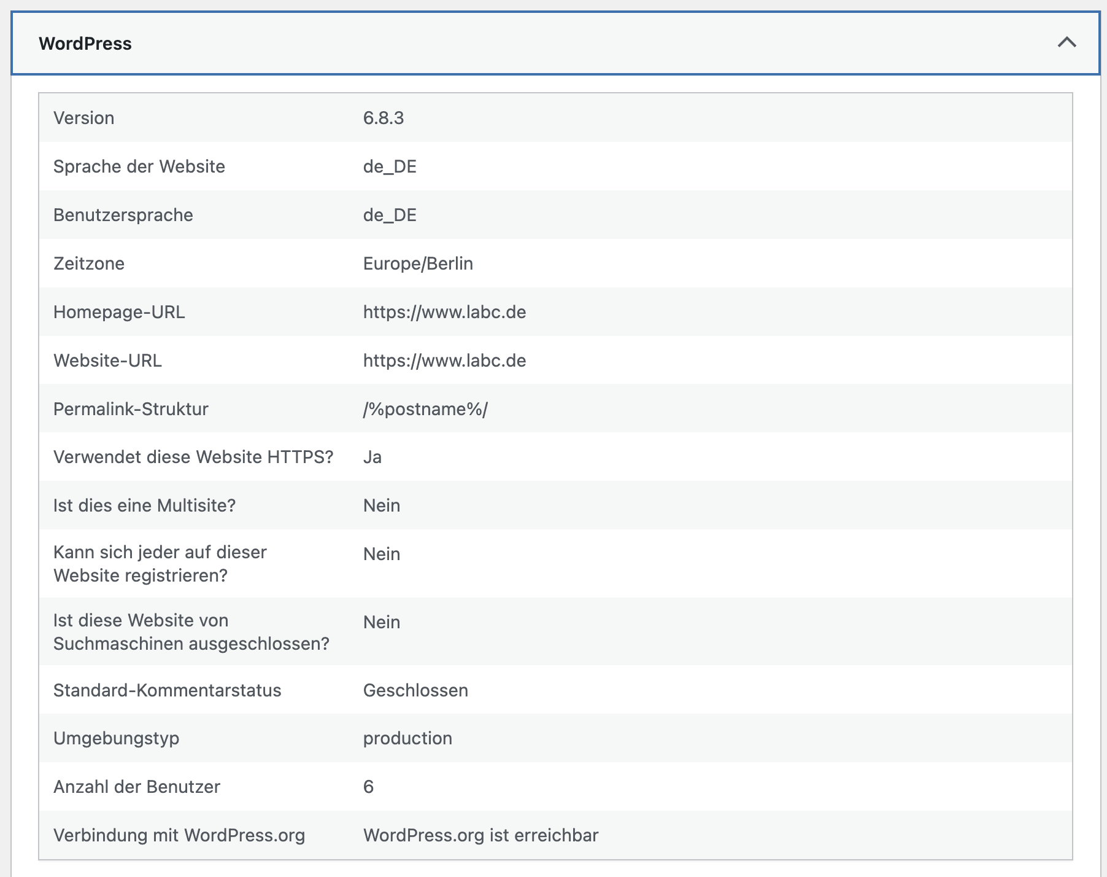
Task: Click the Zeitzone row label
Action: click(x=89, y=263)
